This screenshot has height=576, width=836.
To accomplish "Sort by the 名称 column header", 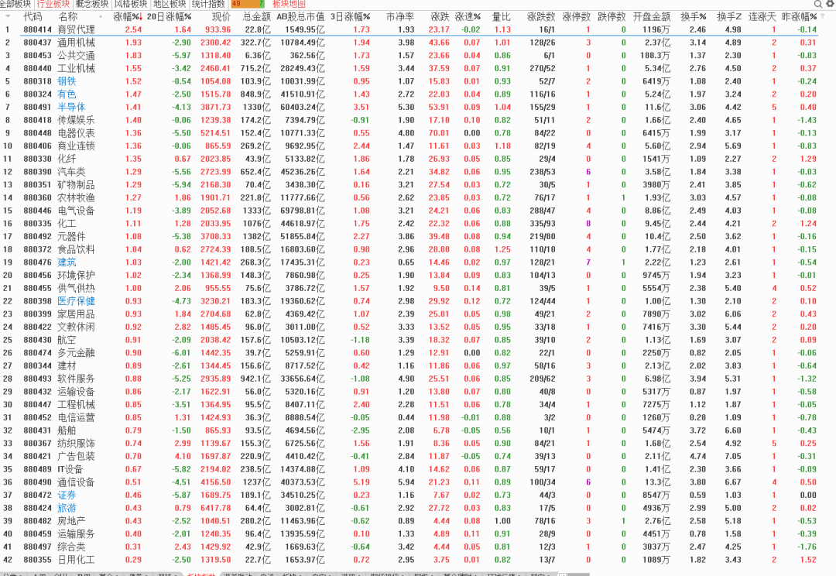I will coord(67,16).
